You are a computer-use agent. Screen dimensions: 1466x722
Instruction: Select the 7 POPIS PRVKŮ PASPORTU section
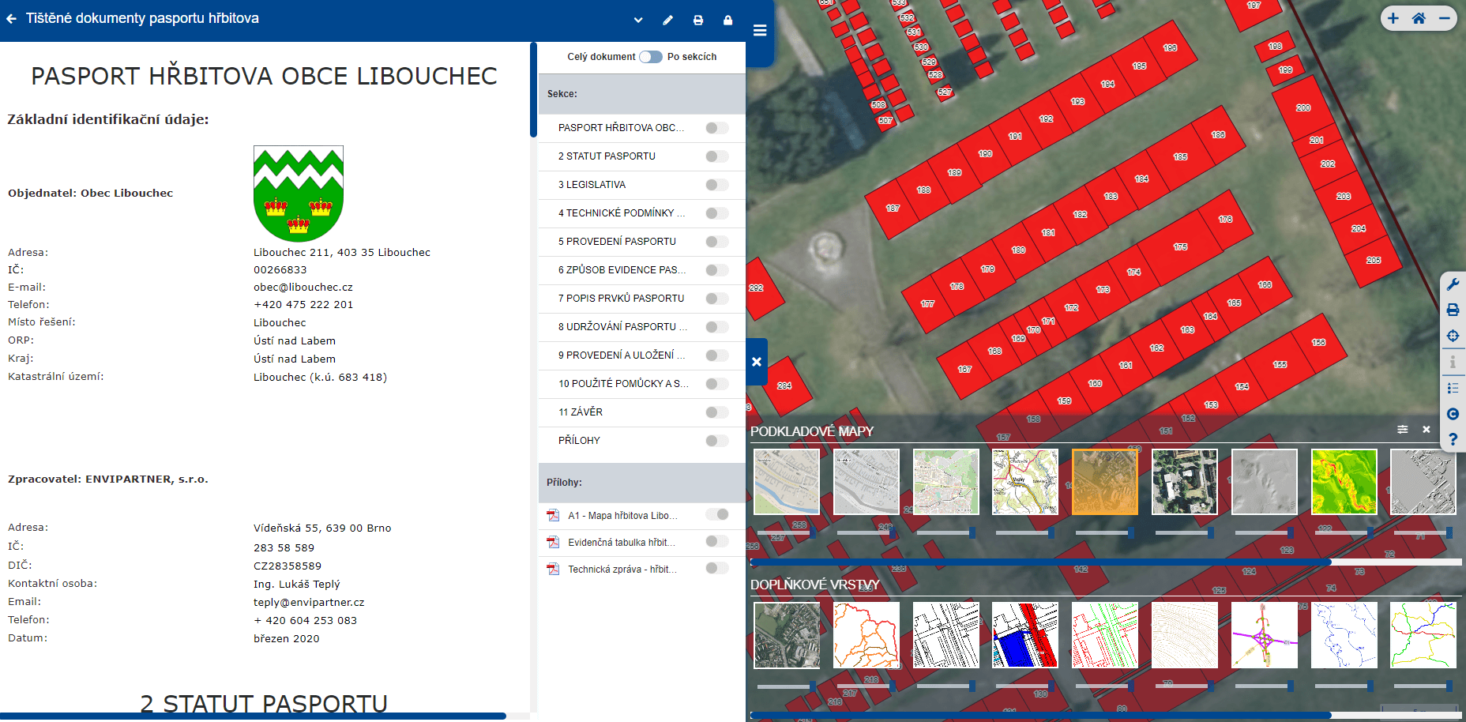click(x=621, y=299)
